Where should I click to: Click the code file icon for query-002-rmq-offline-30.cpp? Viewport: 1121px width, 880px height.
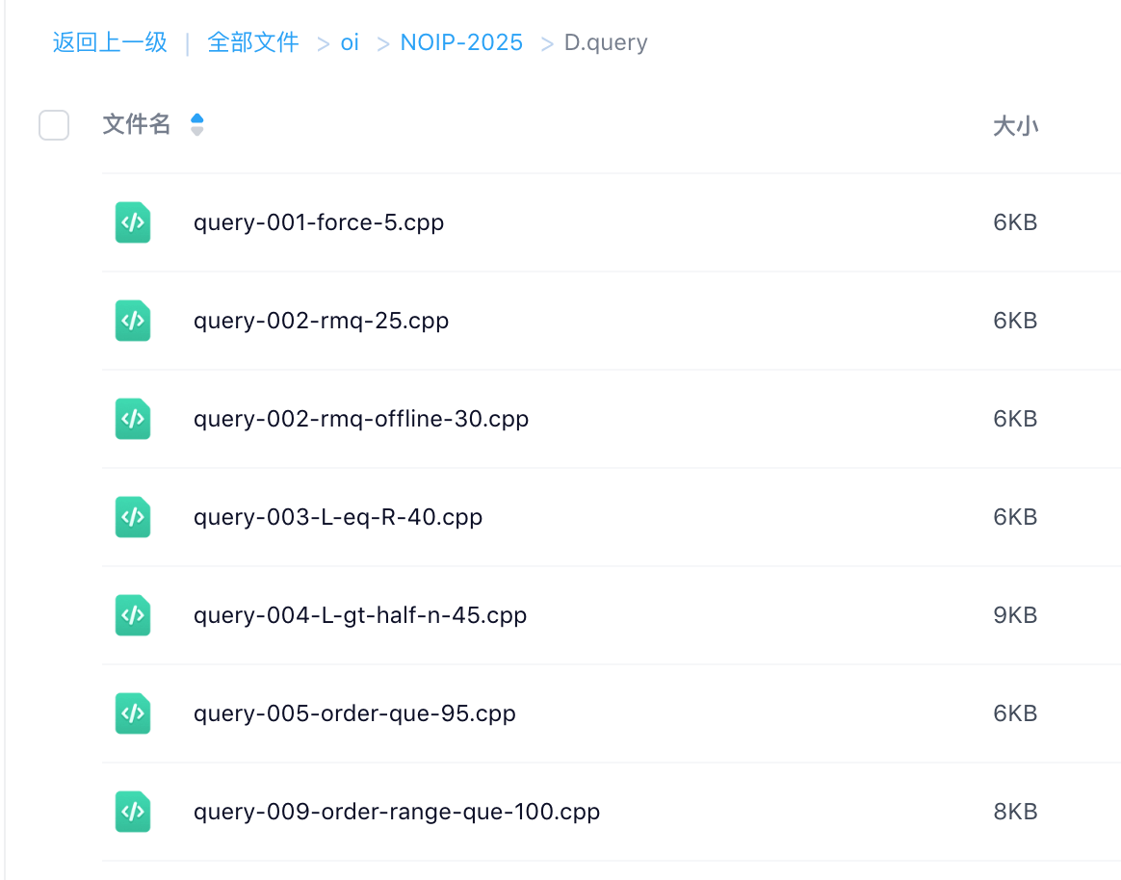(x=132, y=419)
